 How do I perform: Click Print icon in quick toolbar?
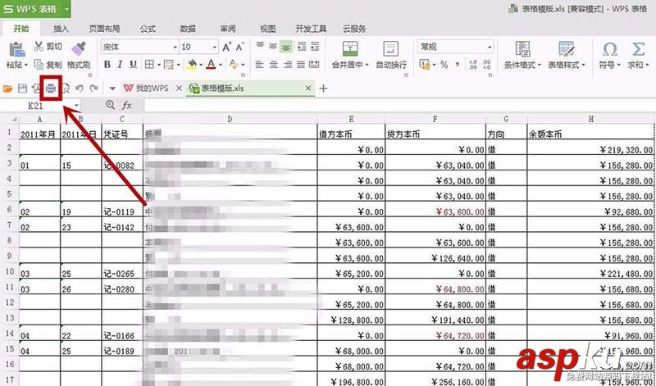(51, 89)
